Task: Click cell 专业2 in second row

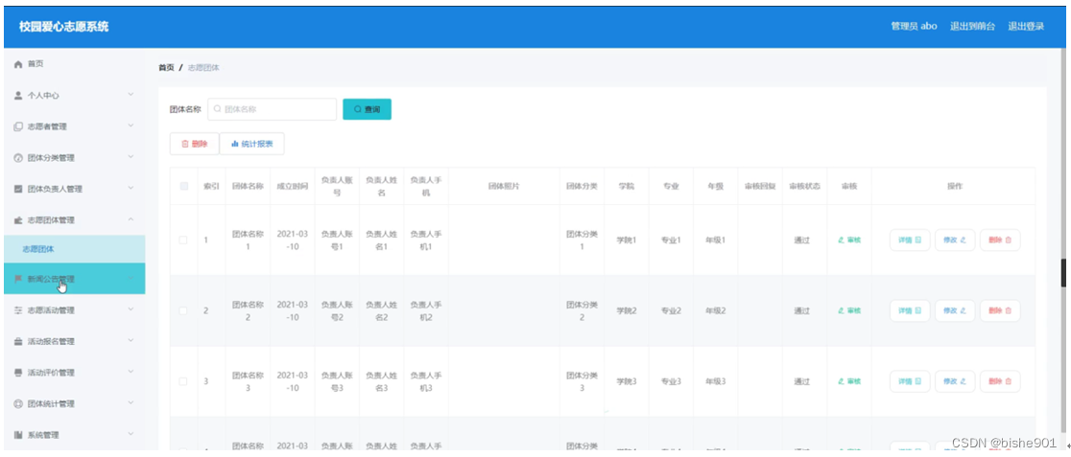Action: click(671, 311)
